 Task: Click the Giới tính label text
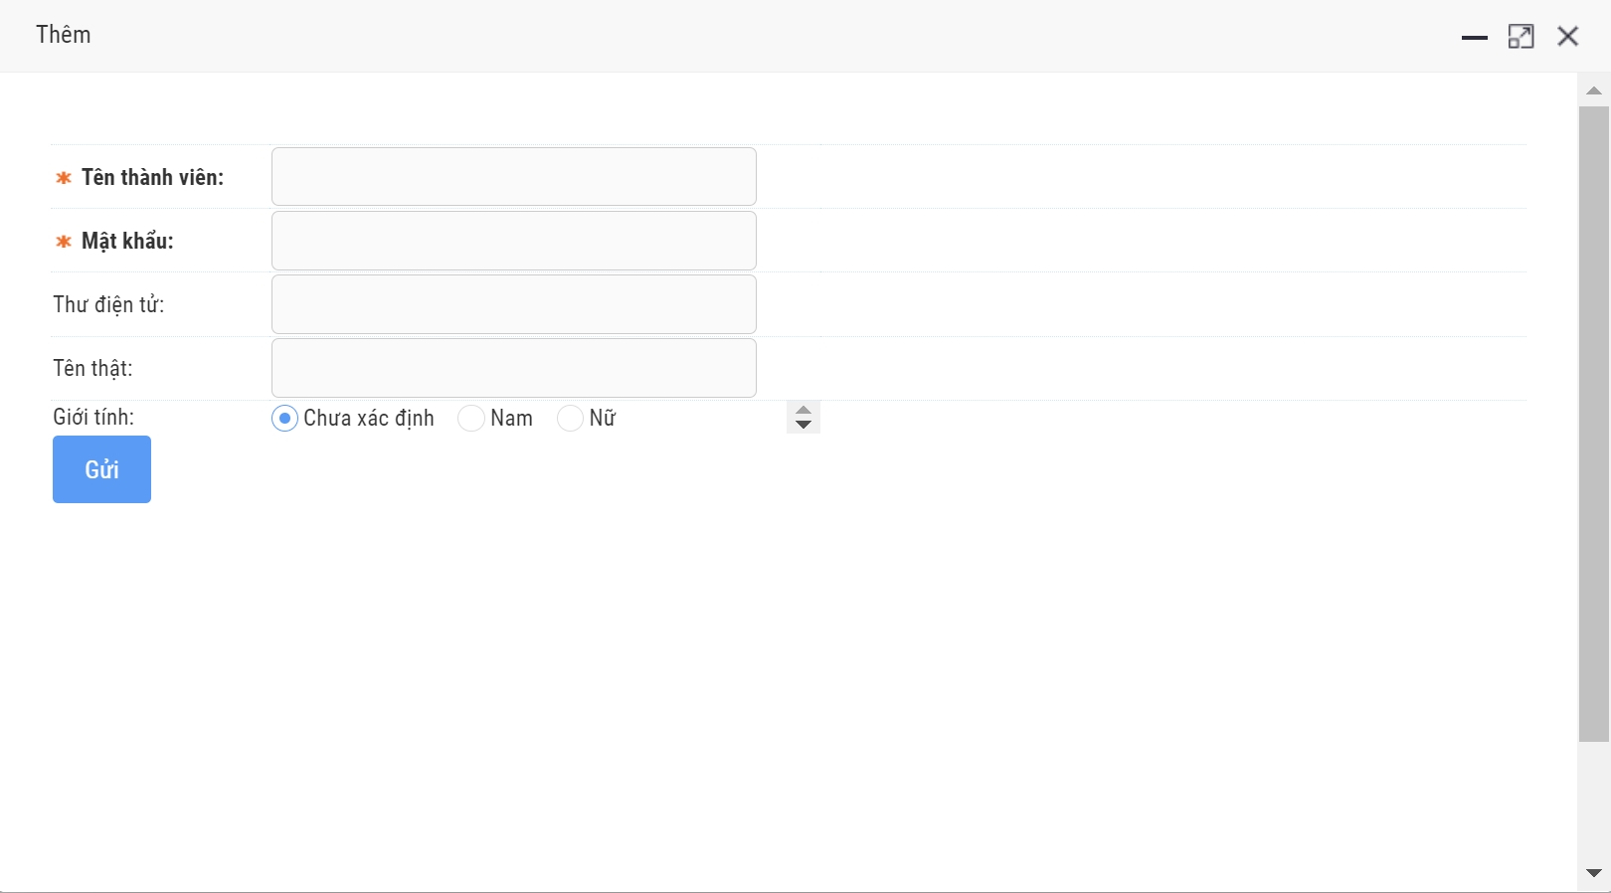(x=93, y=417)
